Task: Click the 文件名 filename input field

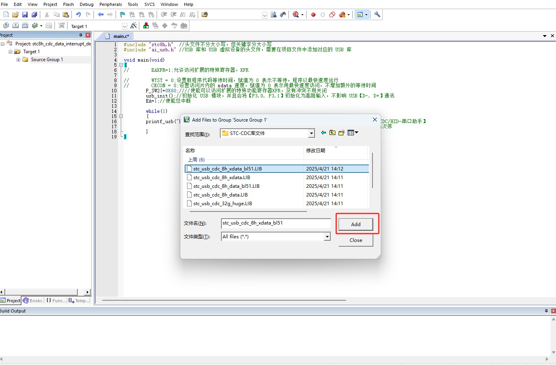Action: pyautogui.click(x=276, y=223)
